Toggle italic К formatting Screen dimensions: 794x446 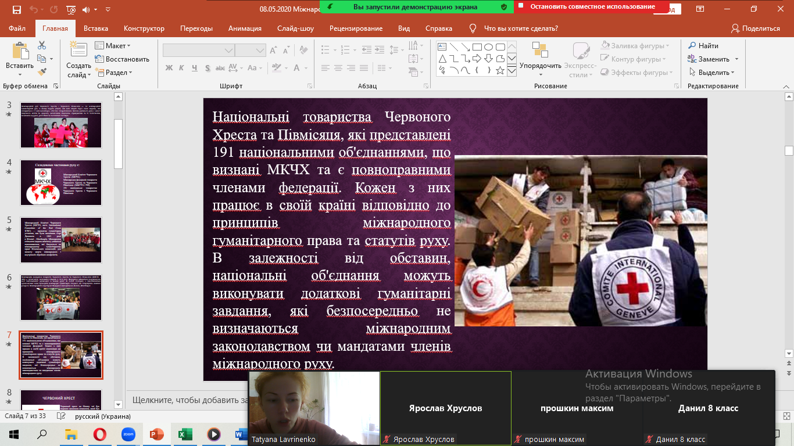point(183,67)
